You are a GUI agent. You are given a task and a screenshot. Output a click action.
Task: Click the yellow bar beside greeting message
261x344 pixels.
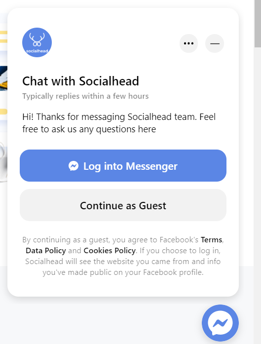coord(4,112)
